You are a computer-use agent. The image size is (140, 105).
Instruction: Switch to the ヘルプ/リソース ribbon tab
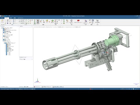pos(20,18)
